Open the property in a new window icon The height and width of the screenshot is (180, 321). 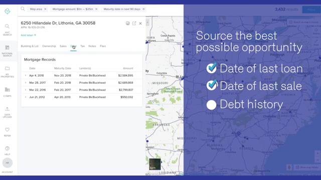click(x=134, y=23)
